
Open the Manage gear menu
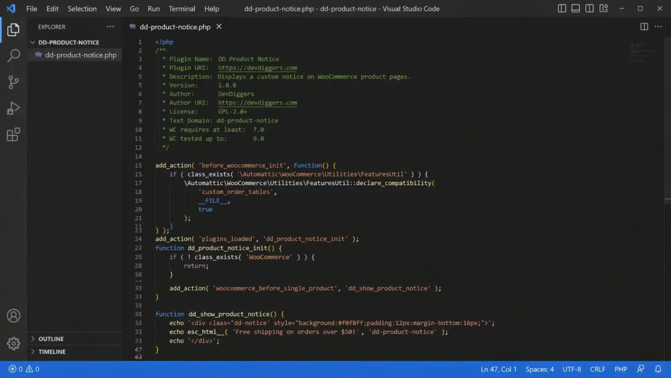tap(13, 343)
